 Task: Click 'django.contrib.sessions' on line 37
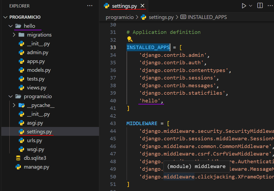tap(178, 78)
